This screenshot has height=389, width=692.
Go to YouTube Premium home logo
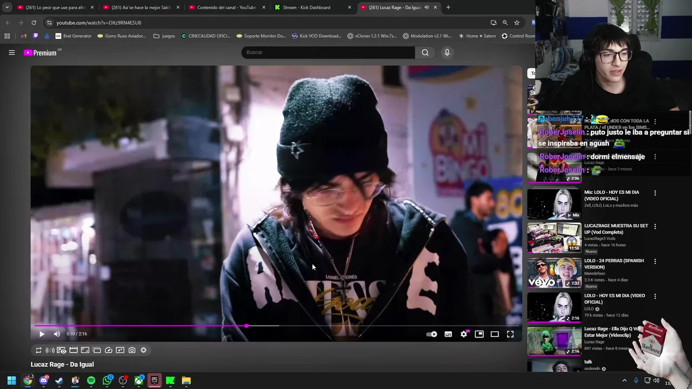pyautogui.click(x=41, y=52)
